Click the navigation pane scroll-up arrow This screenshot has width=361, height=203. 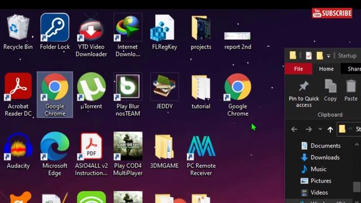(356, 145)
